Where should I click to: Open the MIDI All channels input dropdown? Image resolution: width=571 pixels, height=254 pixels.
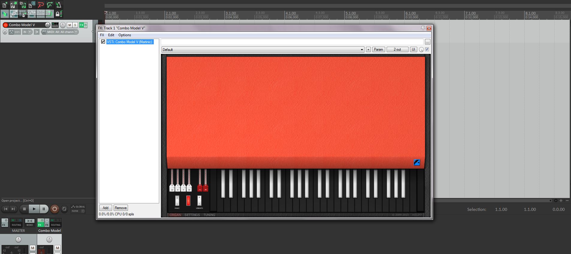click(76, 32)
